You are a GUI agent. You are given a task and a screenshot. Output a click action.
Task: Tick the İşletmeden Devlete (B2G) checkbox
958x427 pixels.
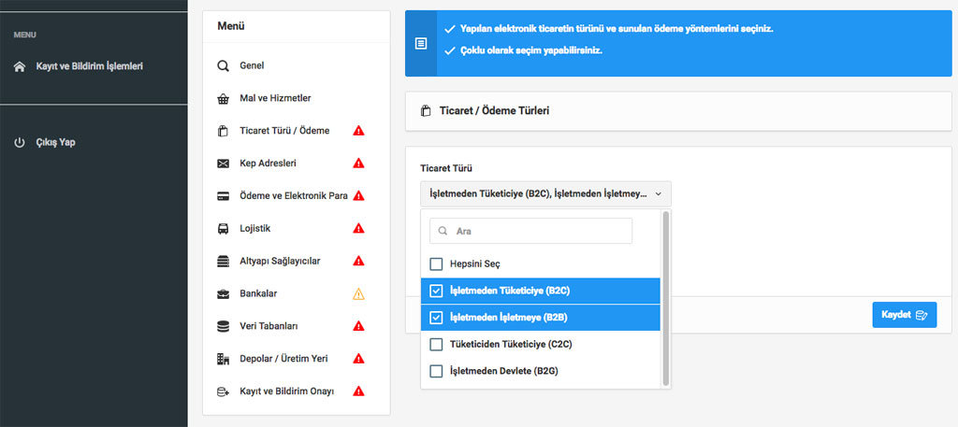436,372
